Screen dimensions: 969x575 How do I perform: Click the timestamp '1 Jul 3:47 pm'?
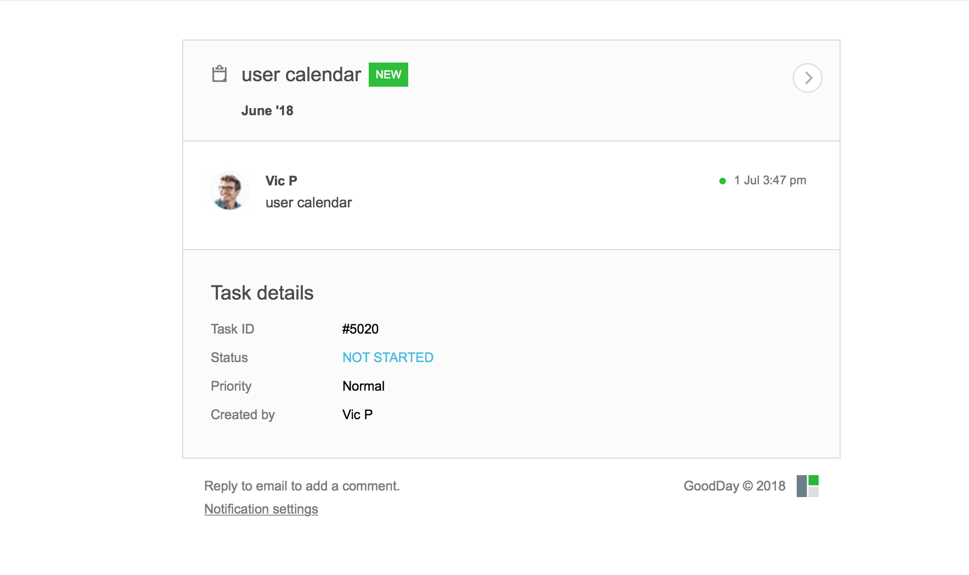click(770, 181)
